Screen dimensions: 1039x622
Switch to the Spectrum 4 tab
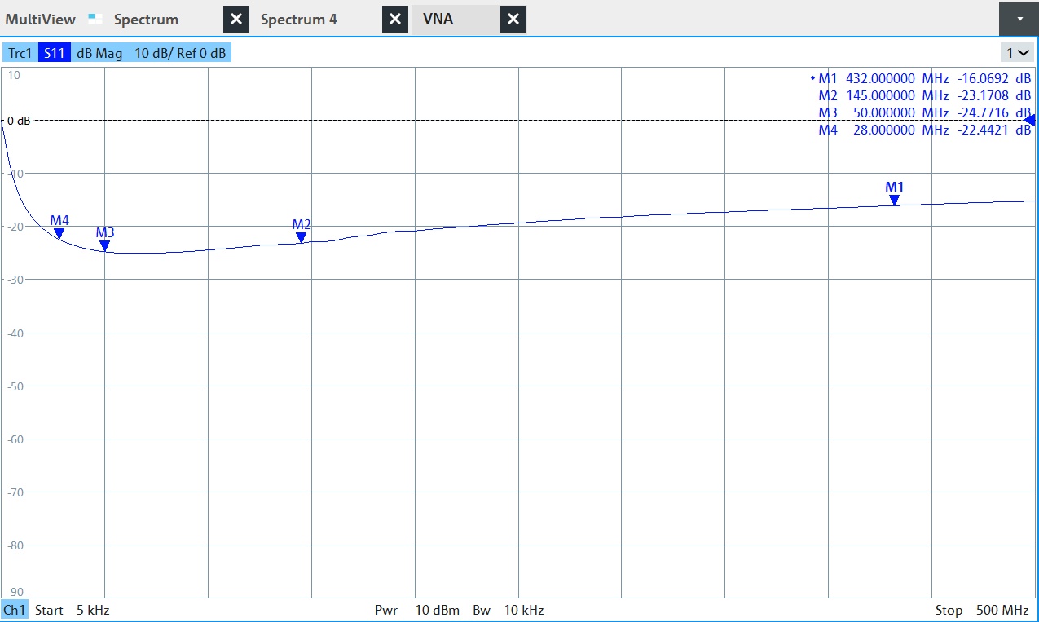[298, 20]
